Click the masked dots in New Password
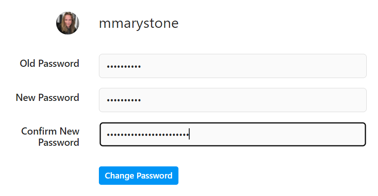The image size is (378, 196). pos(124,101)
